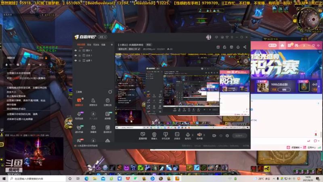Show next banner card with right arrow
The width and height of the screenshot is (323, 182).
[319, 87]
